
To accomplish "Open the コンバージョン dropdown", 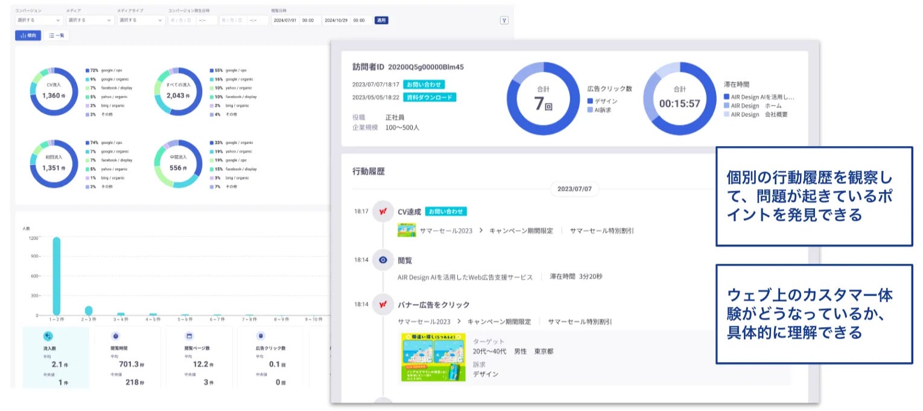I will pyautogui.click(x=39, y=20).
